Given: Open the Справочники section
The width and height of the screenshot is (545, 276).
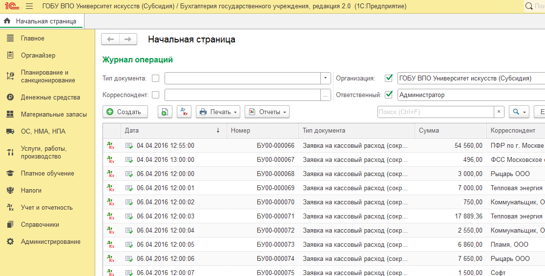Looking at the screenshot, I should 40,225.
